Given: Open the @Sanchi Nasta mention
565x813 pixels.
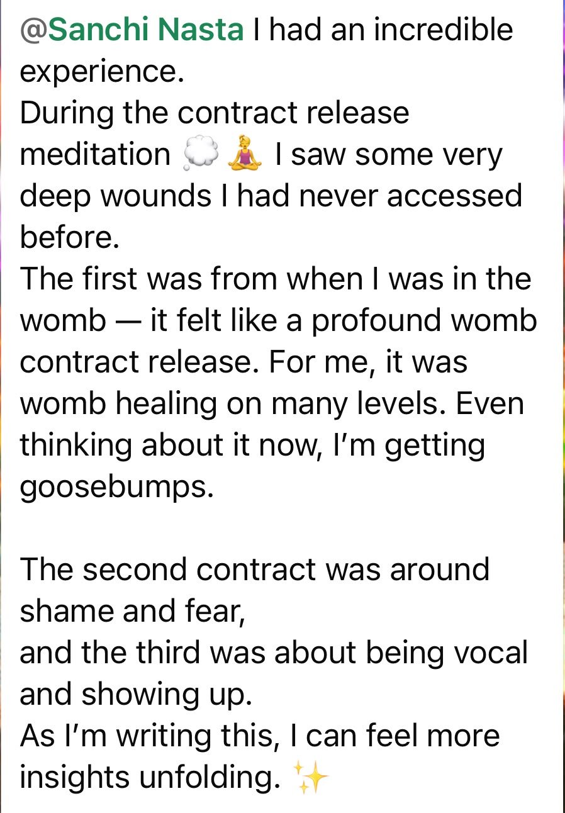Looking at the screenshot, I should coord(131,30).
